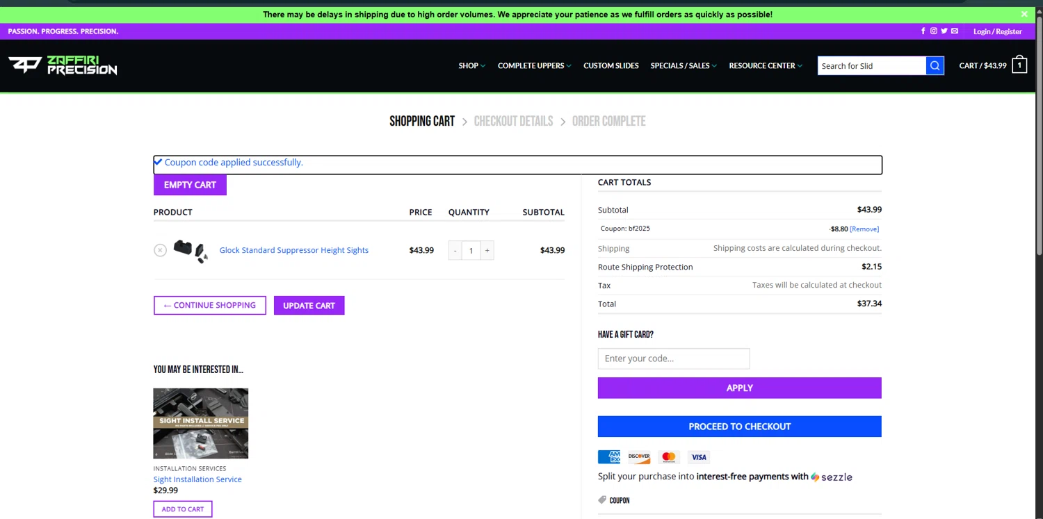Click the Installation Services category label

coord(190,468)
